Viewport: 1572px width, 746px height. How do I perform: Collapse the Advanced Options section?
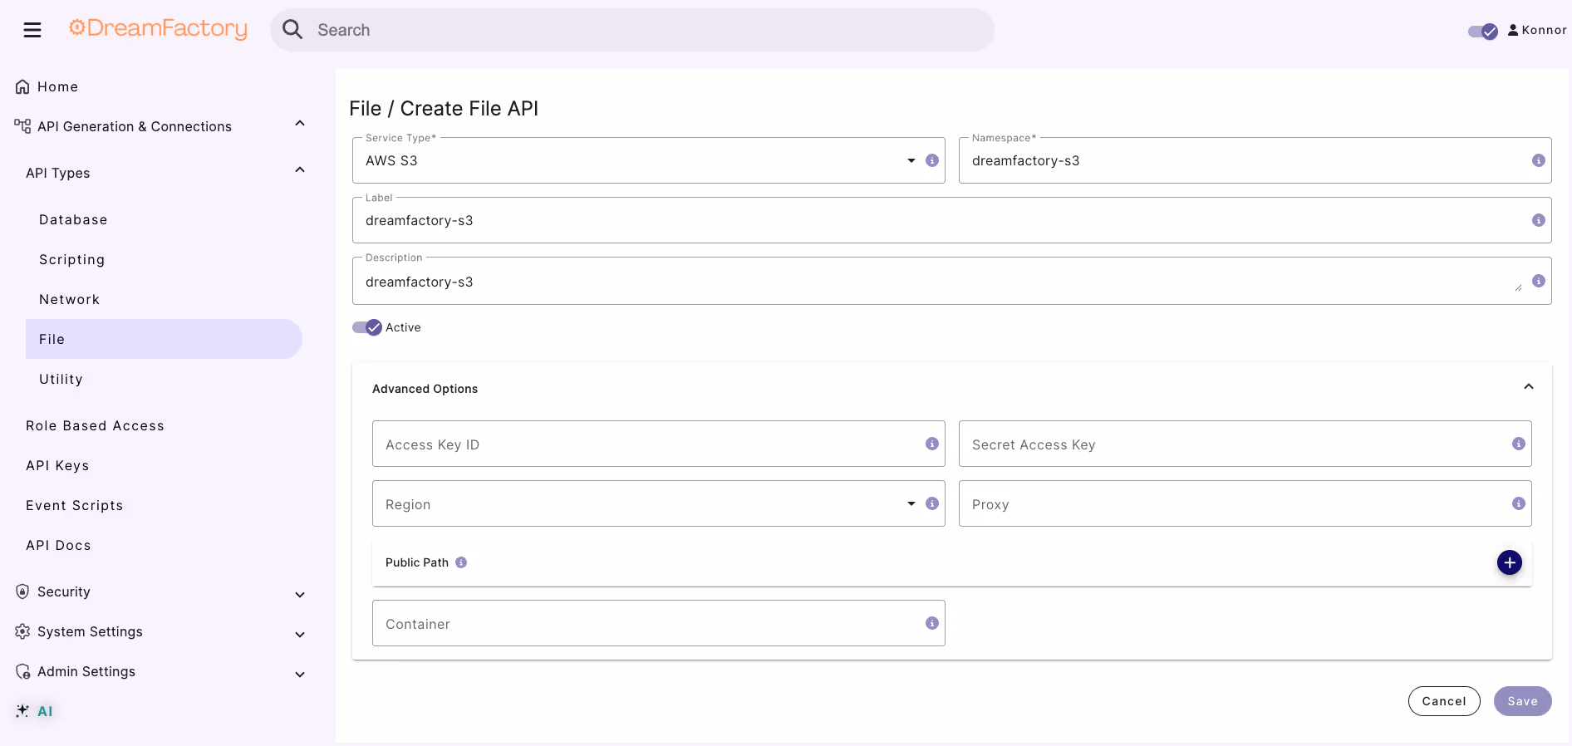(1529, 387)
